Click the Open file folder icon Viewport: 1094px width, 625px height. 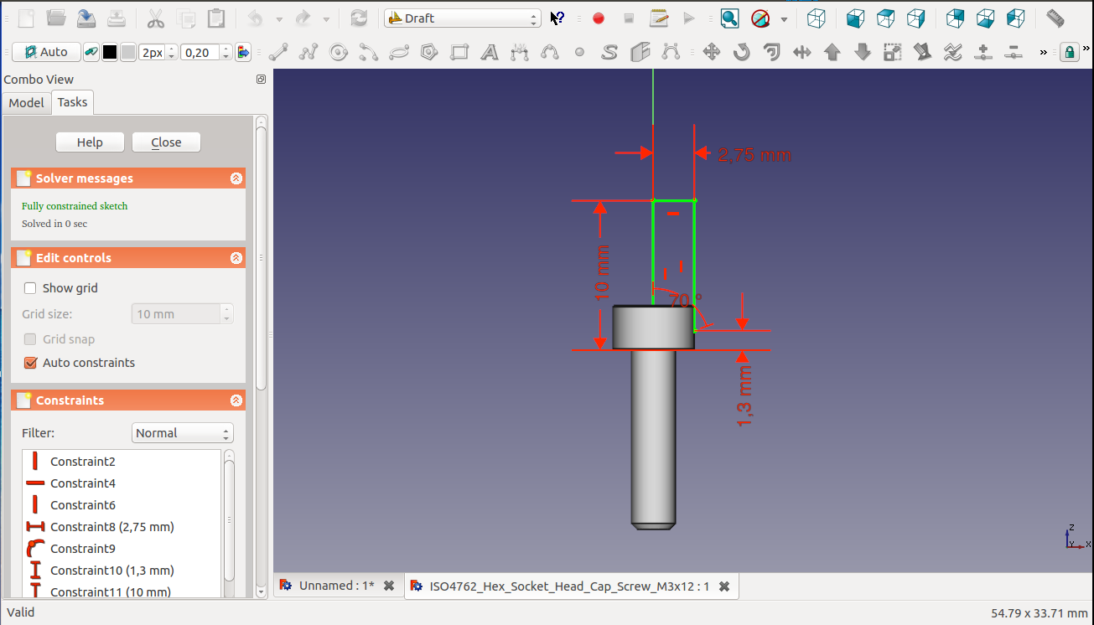(x=56, y=18)
